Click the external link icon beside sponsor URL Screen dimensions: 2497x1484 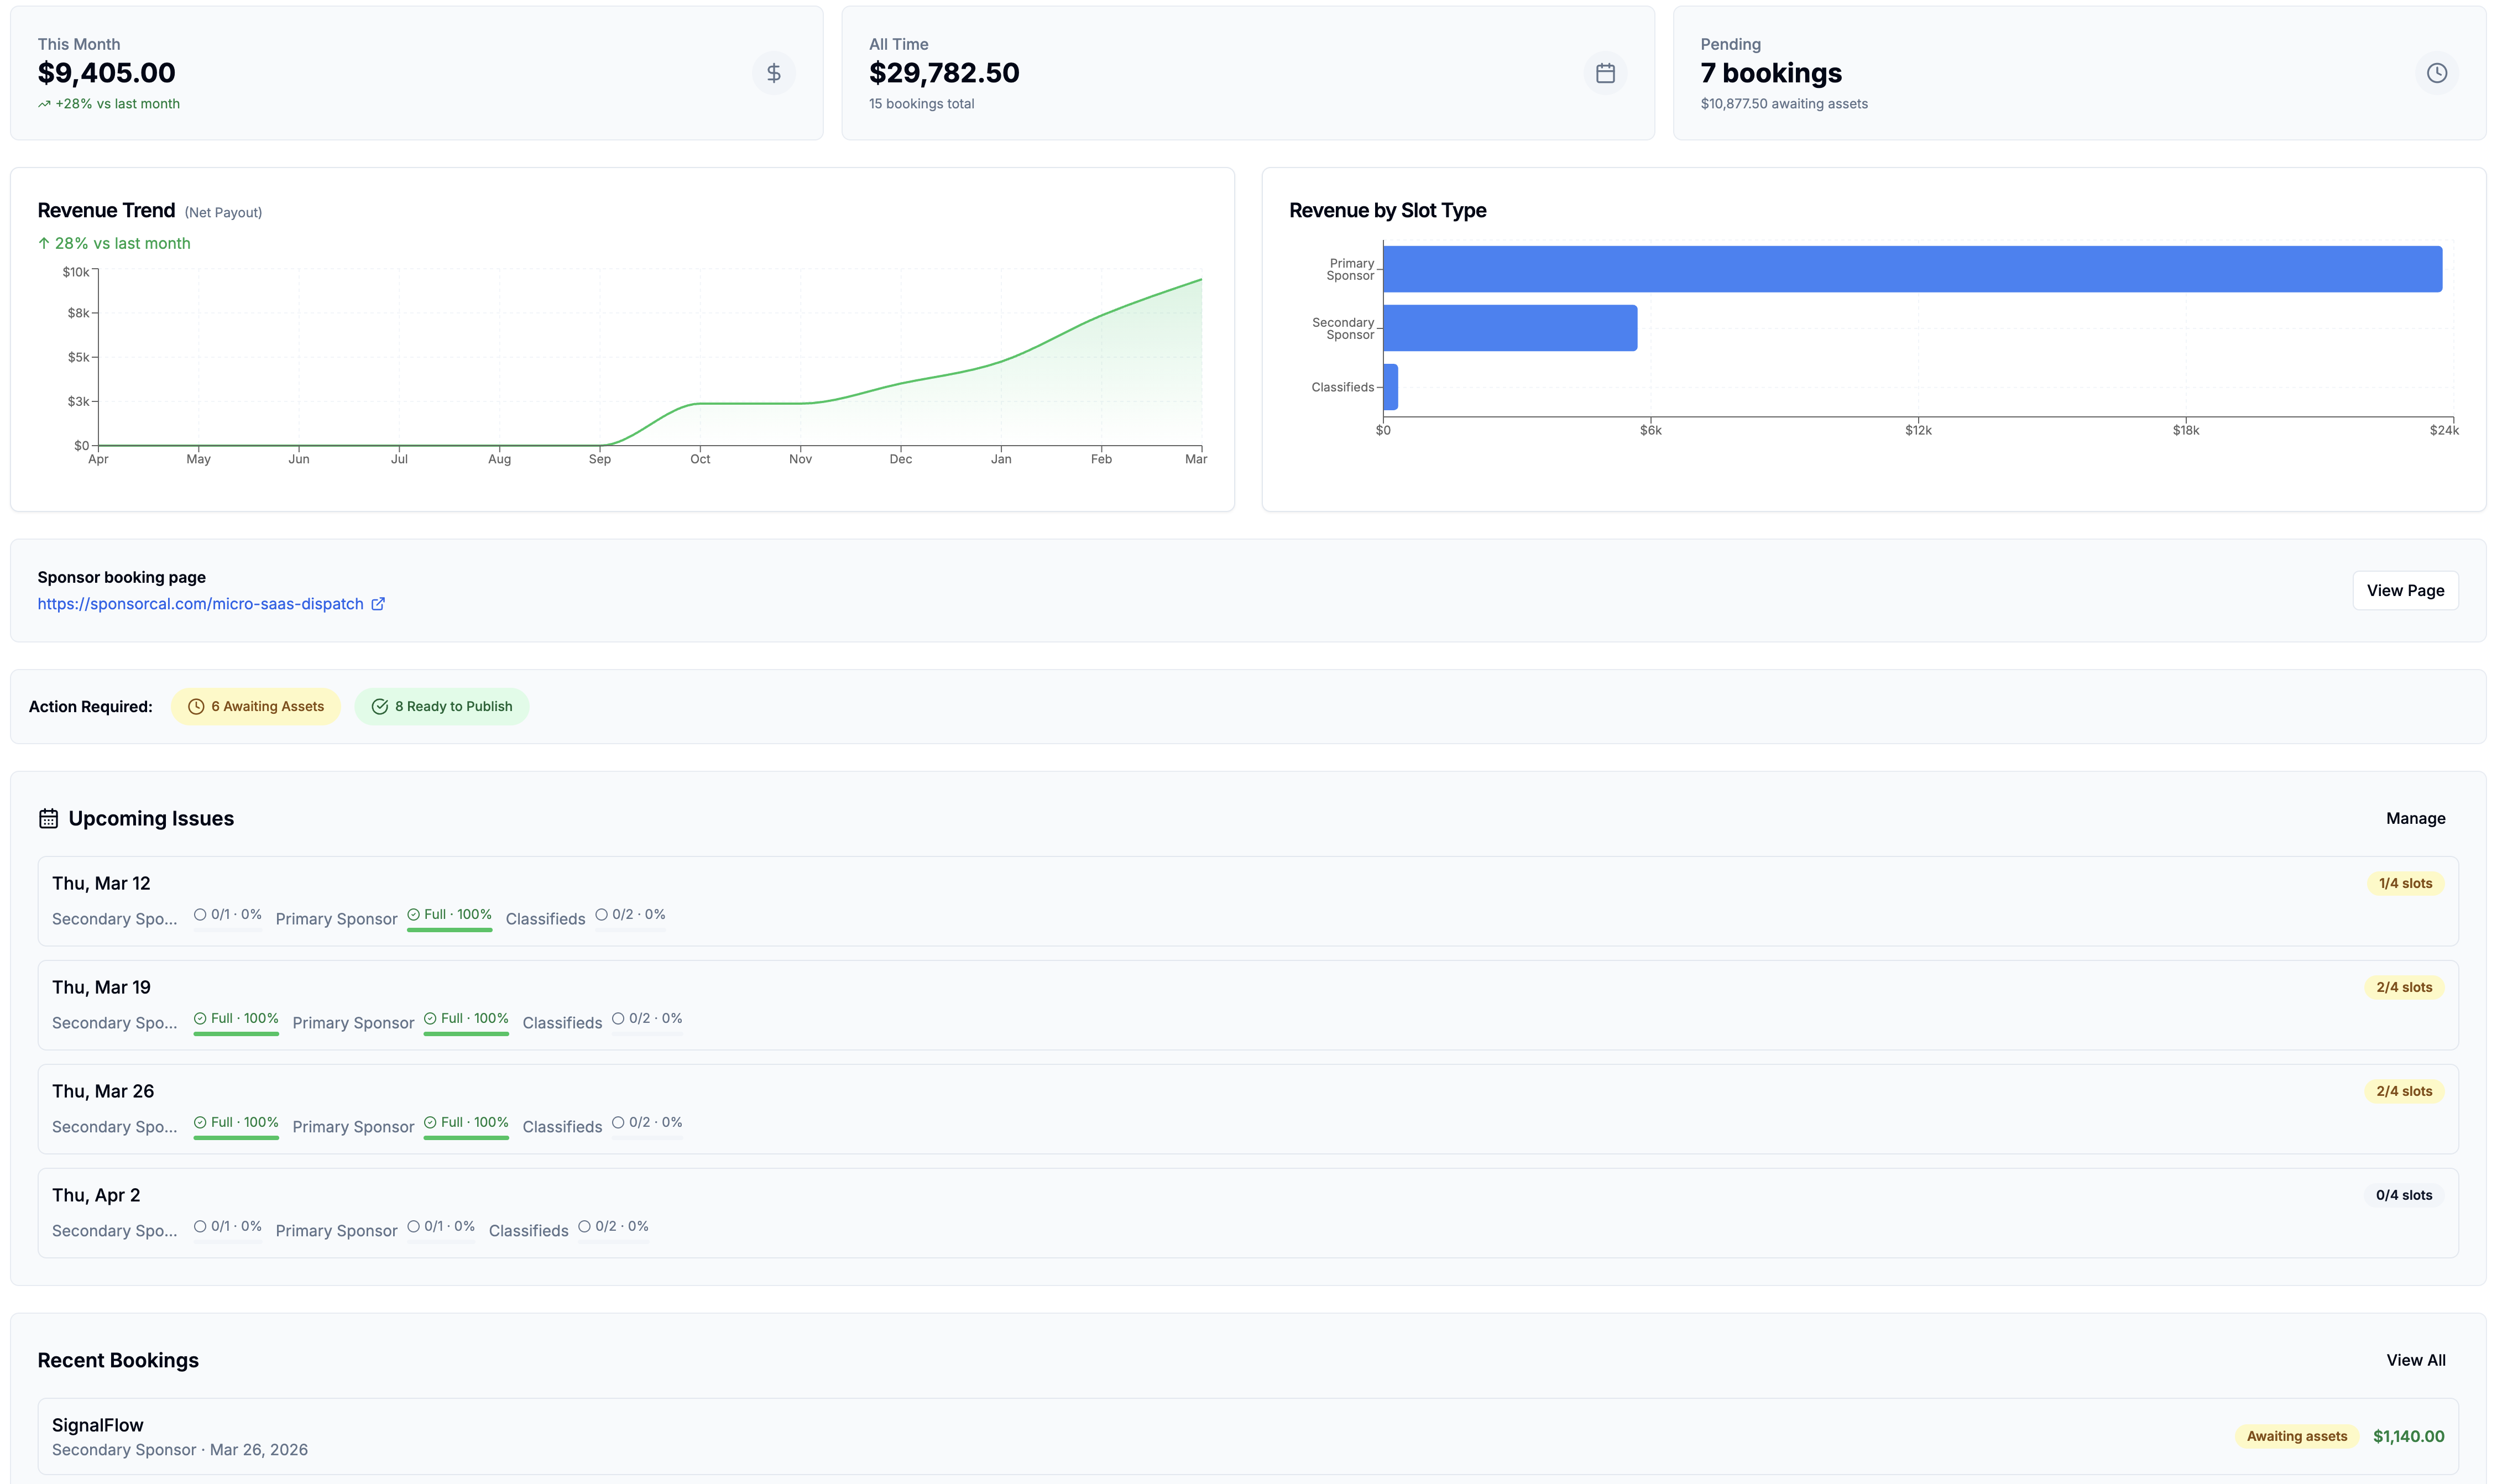point(378,604)
